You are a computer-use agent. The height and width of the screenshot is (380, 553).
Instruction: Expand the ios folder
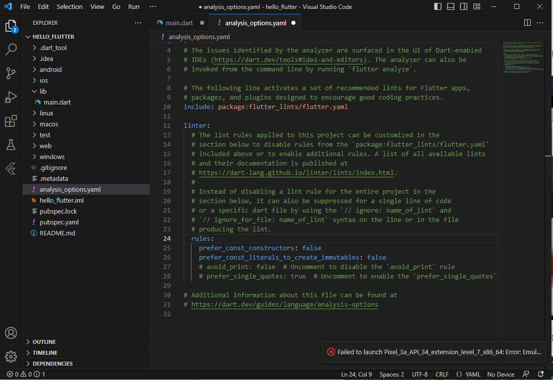point(34,81)
